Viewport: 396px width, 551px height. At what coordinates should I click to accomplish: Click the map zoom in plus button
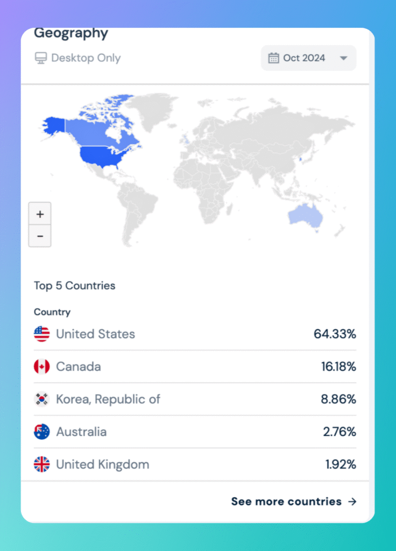[x=40, y=214]
